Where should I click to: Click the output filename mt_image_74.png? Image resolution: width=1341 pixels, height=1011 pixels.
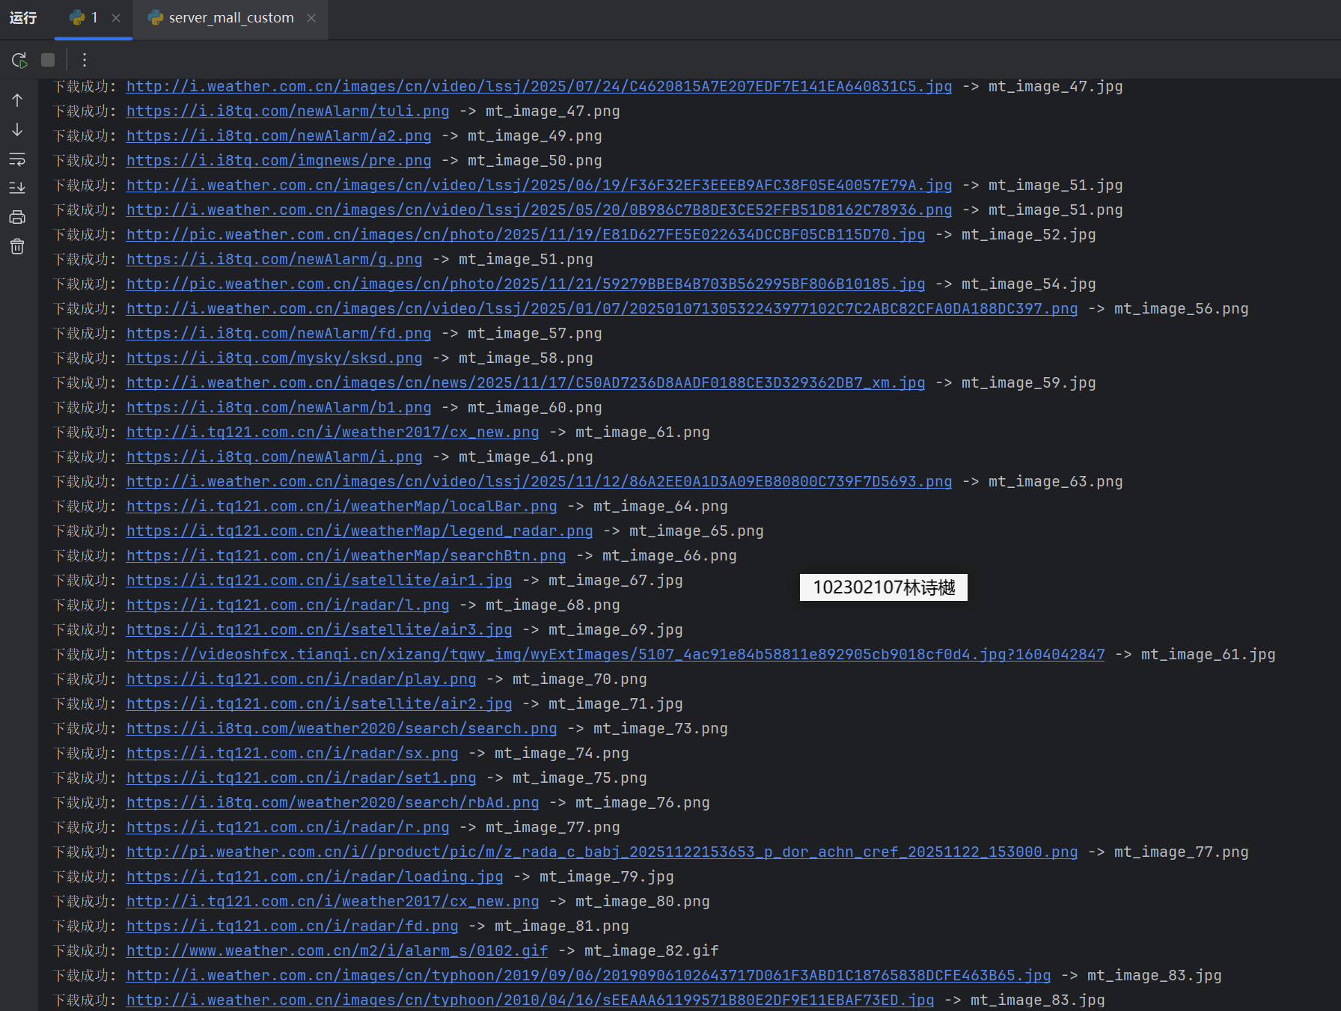[x=562, y=753]
